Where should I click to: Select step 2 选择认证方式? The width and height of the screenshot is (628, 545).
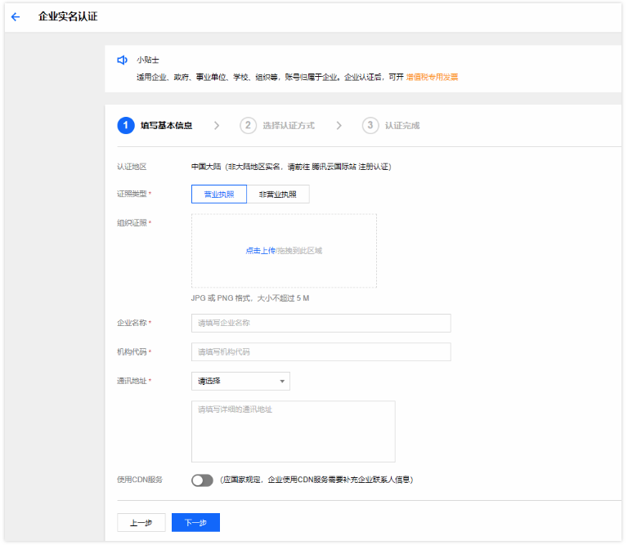(277, 126)
